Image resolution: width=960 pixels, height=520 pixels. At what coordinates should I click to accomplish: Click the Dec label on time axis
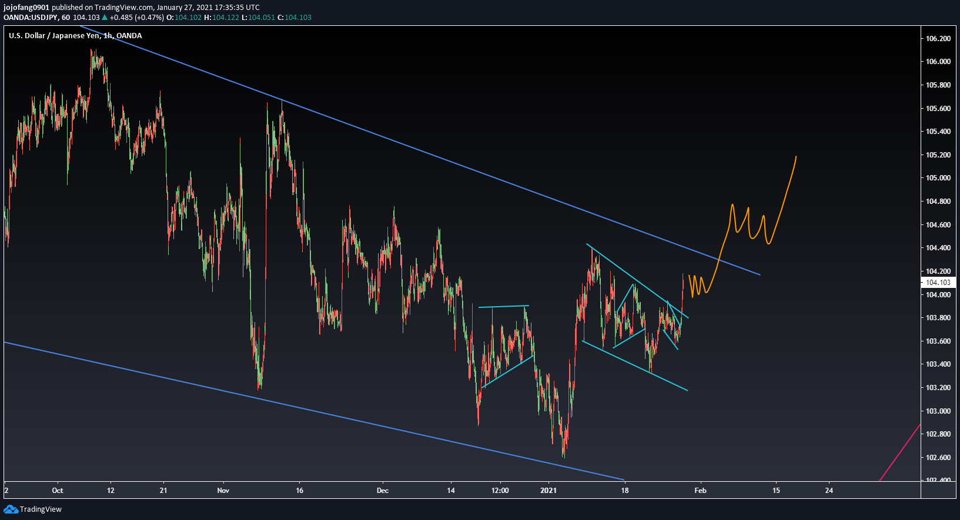tap(383, 491)
